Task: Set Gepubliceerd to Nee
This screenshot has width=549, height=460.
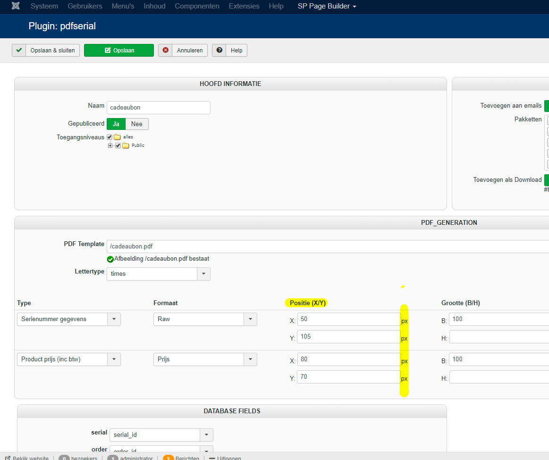Action: point(137,124)
